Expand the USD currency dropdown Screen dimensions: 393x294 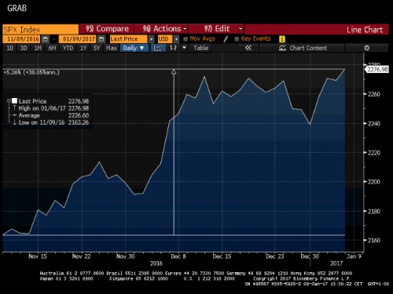pyautogui.click(x=177, y=39)
